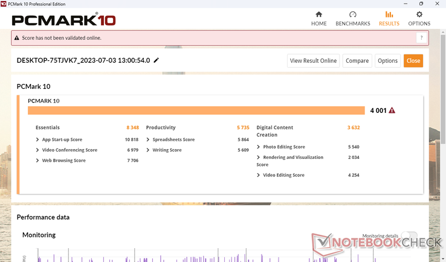Screen dimensions: 446x262
Task: Click View Result Online button
Action: coord(313,60)
